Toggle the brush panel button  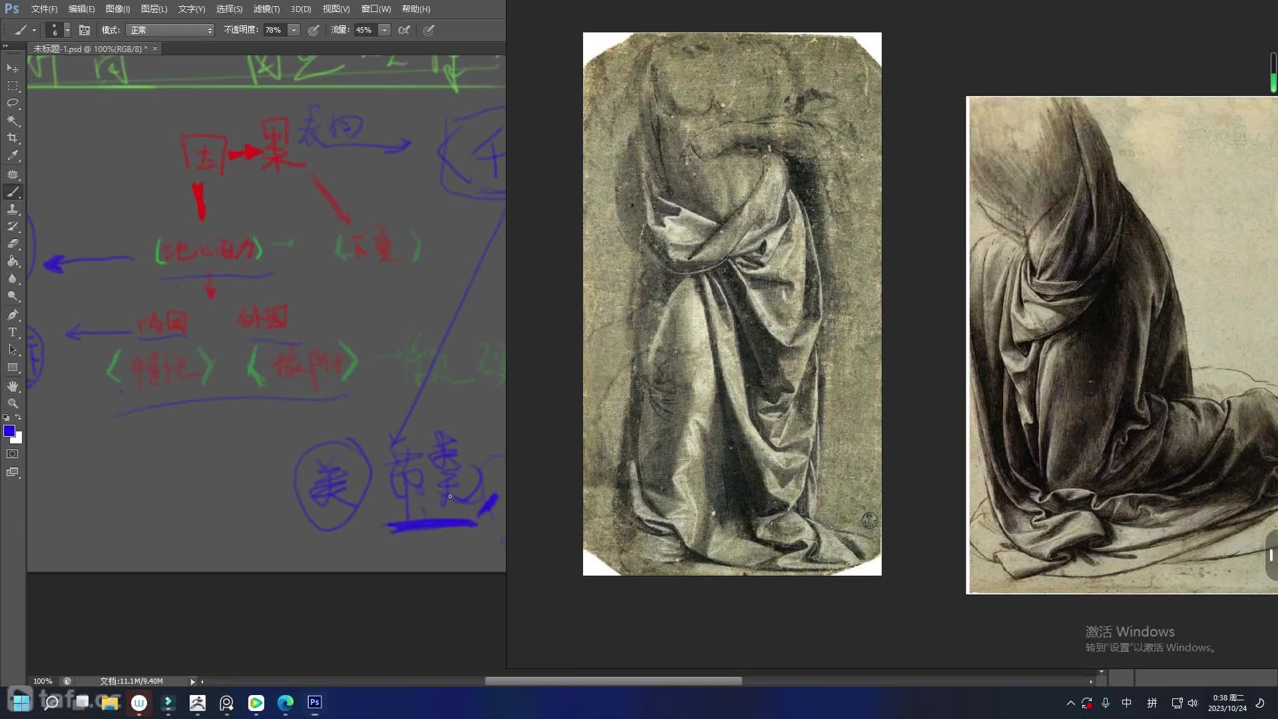pyautogui.click(x=85, y=30)
